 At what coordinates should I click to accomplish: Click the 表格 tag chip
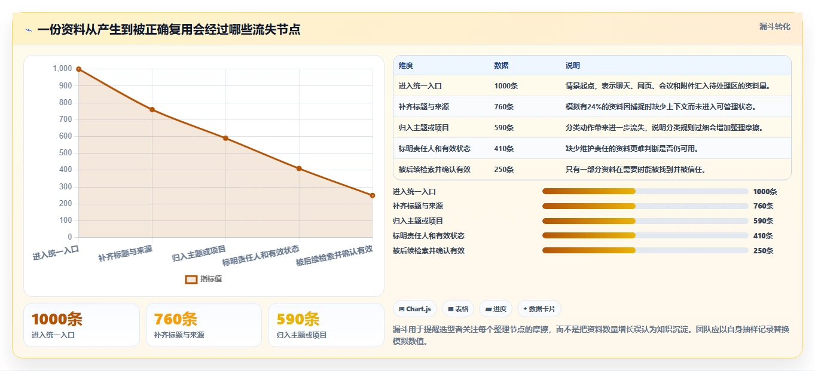coord(458,309)
